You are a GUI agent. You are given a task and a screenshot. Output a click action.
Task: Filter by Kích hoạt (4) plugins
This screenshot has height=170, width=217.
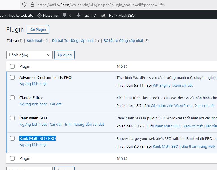point(37,41)
